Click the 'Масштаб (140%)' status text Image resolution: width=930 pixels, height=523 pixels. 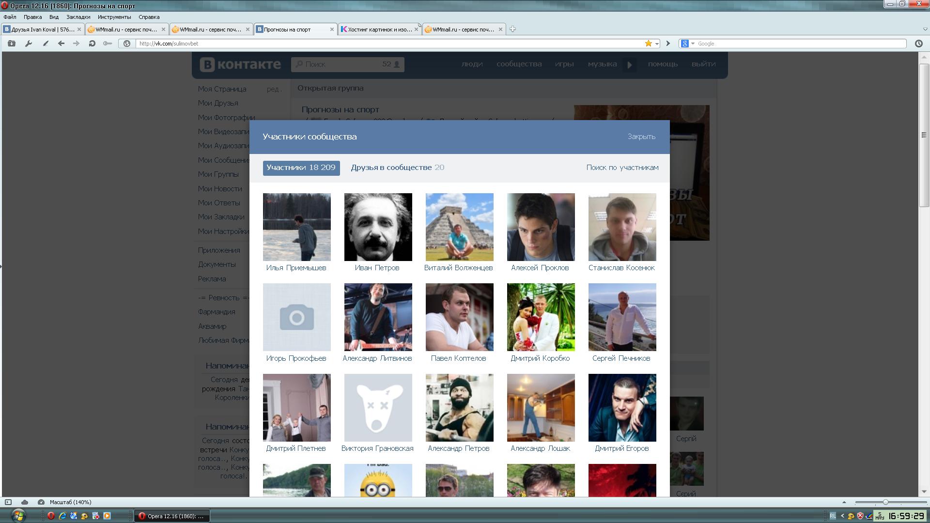[x=70, y=502]
